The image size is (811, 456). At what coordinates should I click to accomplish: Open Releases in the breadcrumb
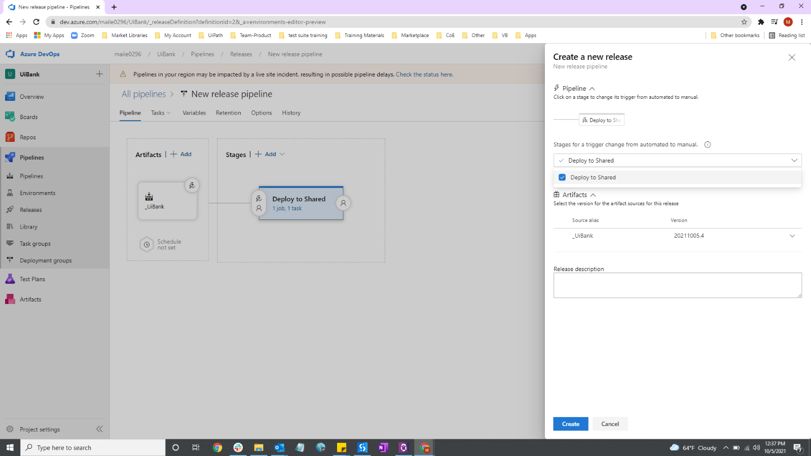[241, 54]
